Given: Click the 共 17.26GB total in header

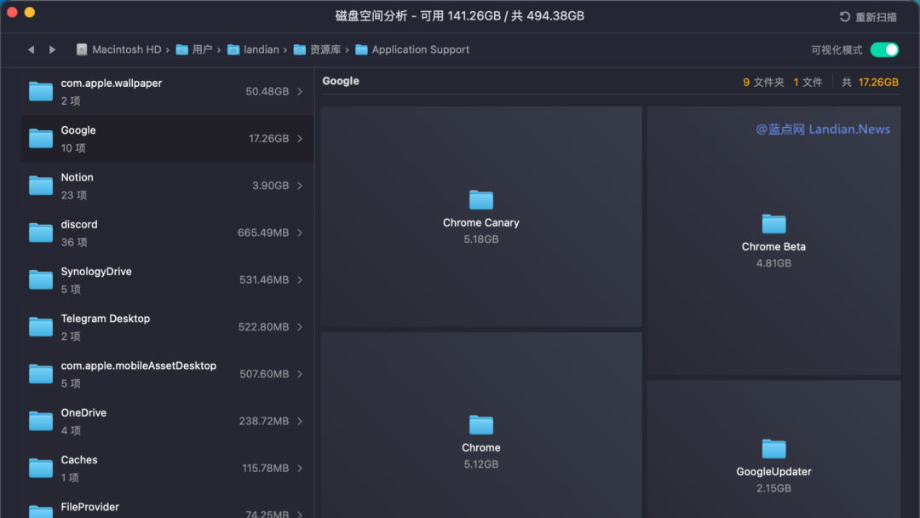Looking at the screenshot, I should [x=870, y=83].
